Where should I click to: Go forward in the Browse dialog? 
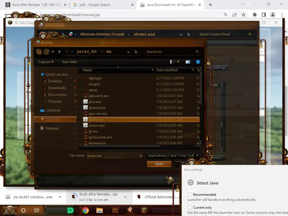tap(46, 52)
